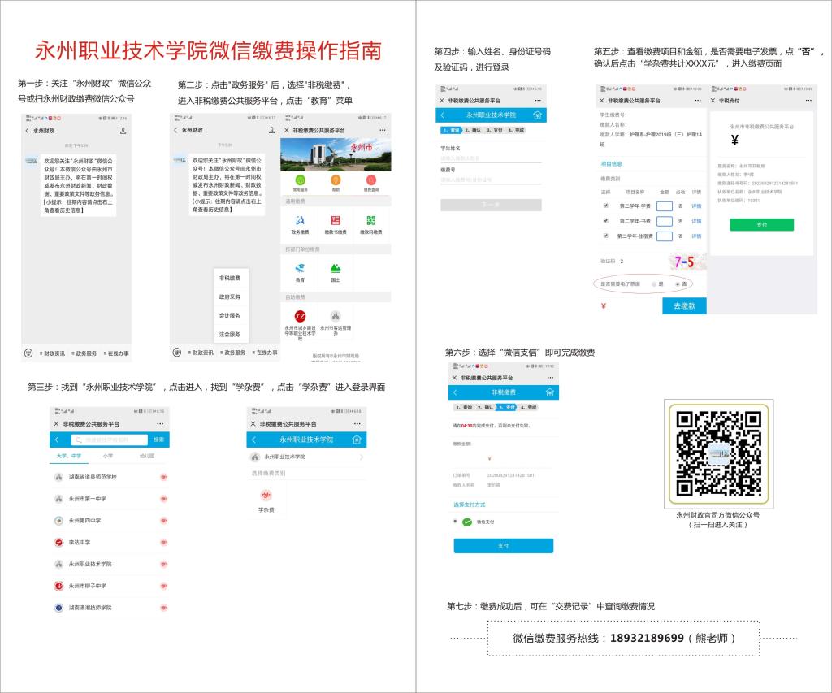Choose 政府采购 from the popup menu

(x=230, y=297)
